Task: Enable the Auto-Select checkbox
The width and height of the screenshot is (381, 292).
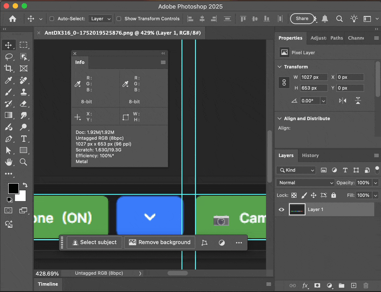Action: pos(52,19)
